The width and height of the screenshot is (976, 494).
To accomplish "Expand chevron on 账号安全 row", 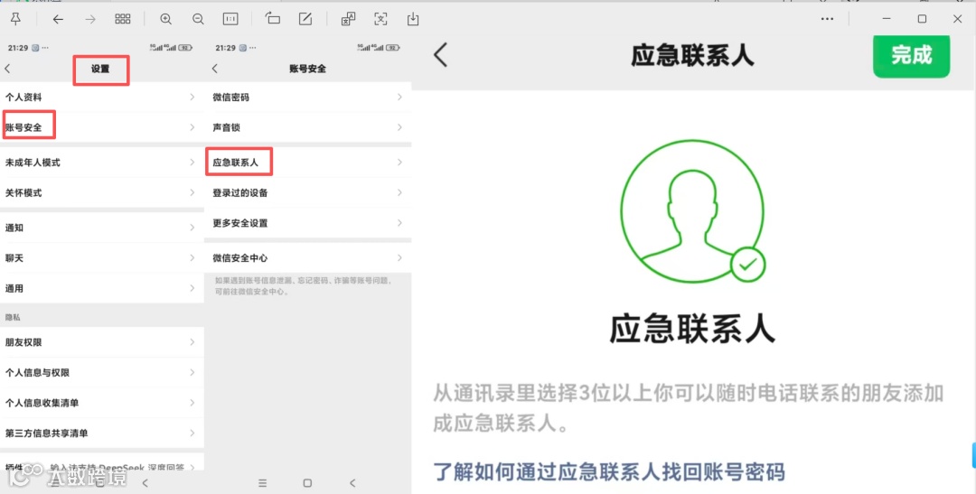I will point(192,127).
